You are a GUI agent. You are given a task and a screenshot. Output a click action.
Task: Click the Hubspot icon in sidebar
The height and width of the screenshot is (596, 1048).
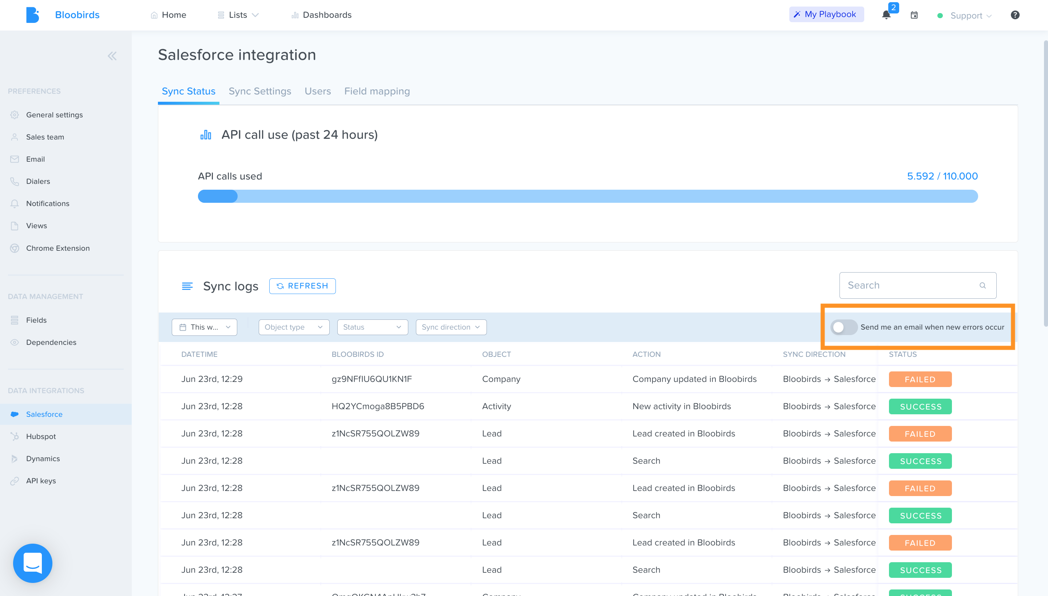point(15,436)
